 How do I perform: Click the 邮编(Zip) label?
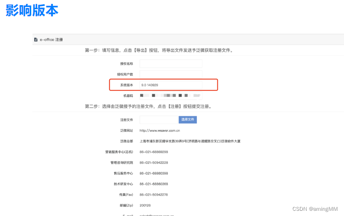(126, 206)
